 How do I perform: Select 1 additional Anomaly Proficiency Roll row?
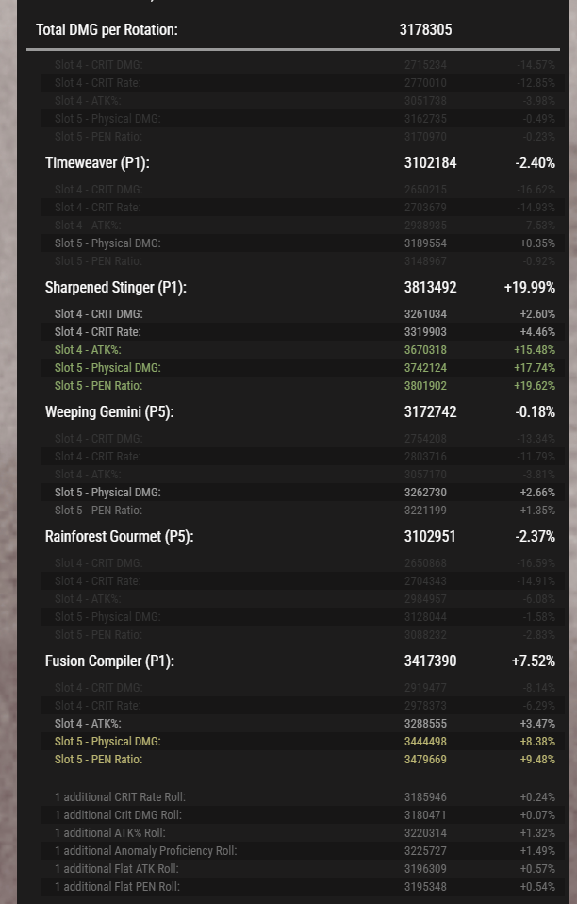[x=303, y=851]
